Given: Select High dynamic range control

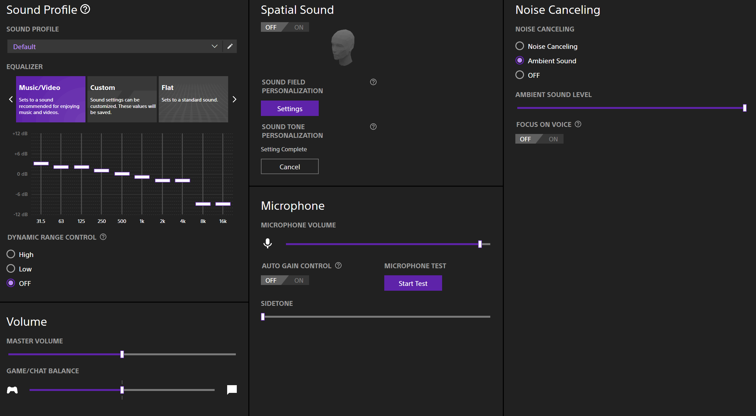Looking at the screenshot, I should pos(11,254).
